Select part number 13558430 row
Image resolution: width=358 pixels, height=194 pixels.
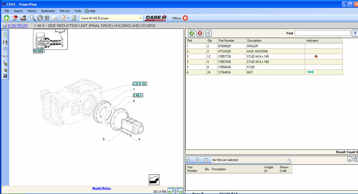tap(264, 67)
